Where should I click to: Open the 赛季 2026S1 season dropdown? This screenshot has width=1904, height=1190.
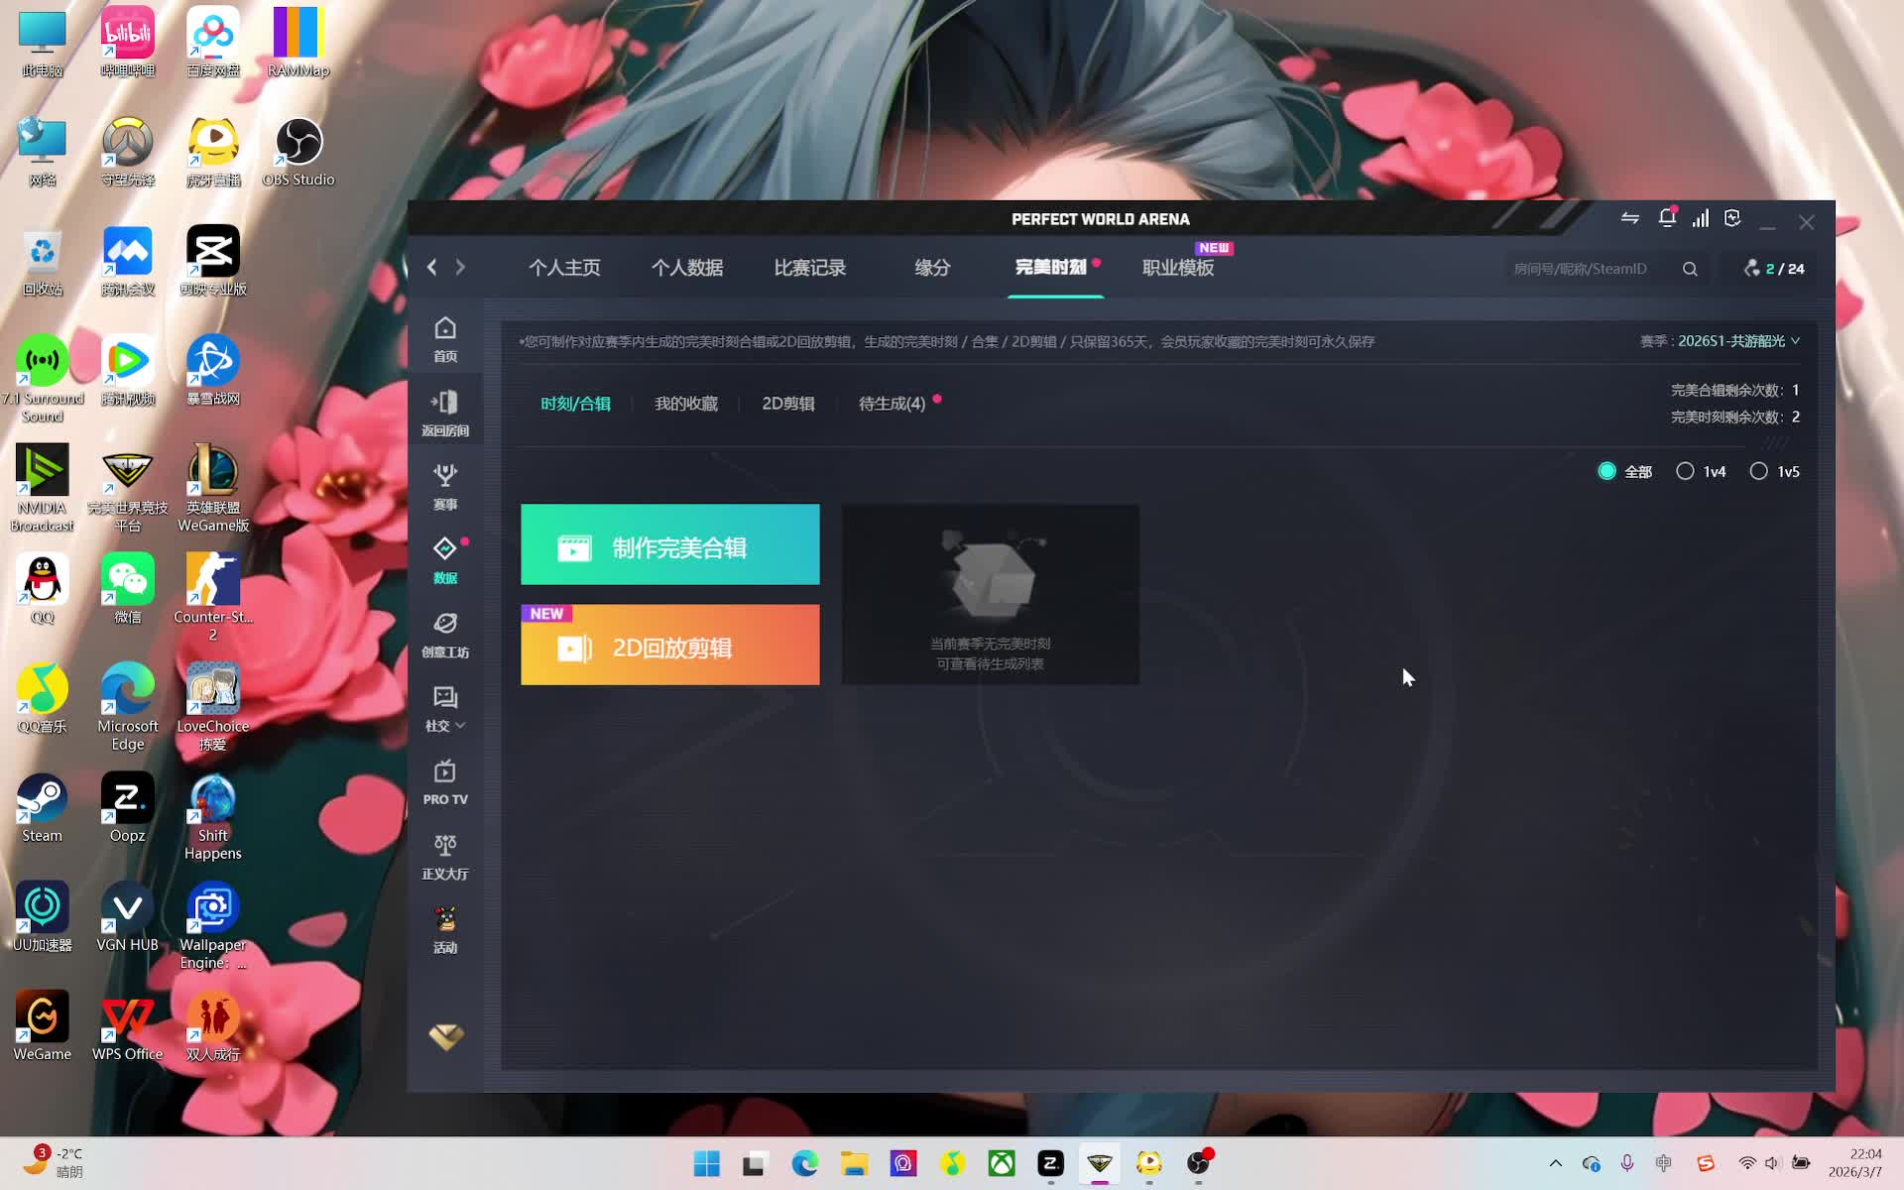(x=1737, y=341)
